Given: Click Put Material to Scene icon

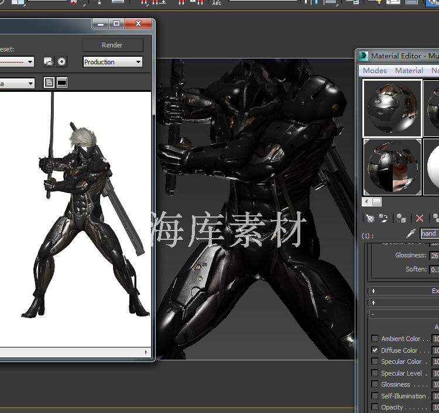Looking at the screenshot, I should (x=383, y=218).
